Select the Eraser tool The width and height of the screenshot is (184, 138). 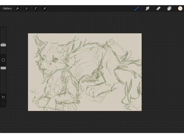coord(158,8)
